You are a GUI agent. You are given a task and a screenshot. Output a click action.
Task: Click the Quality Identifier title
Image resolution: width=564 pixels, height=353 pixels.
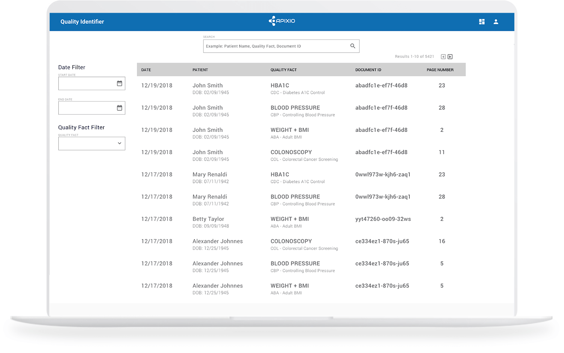tap(82, 22)
